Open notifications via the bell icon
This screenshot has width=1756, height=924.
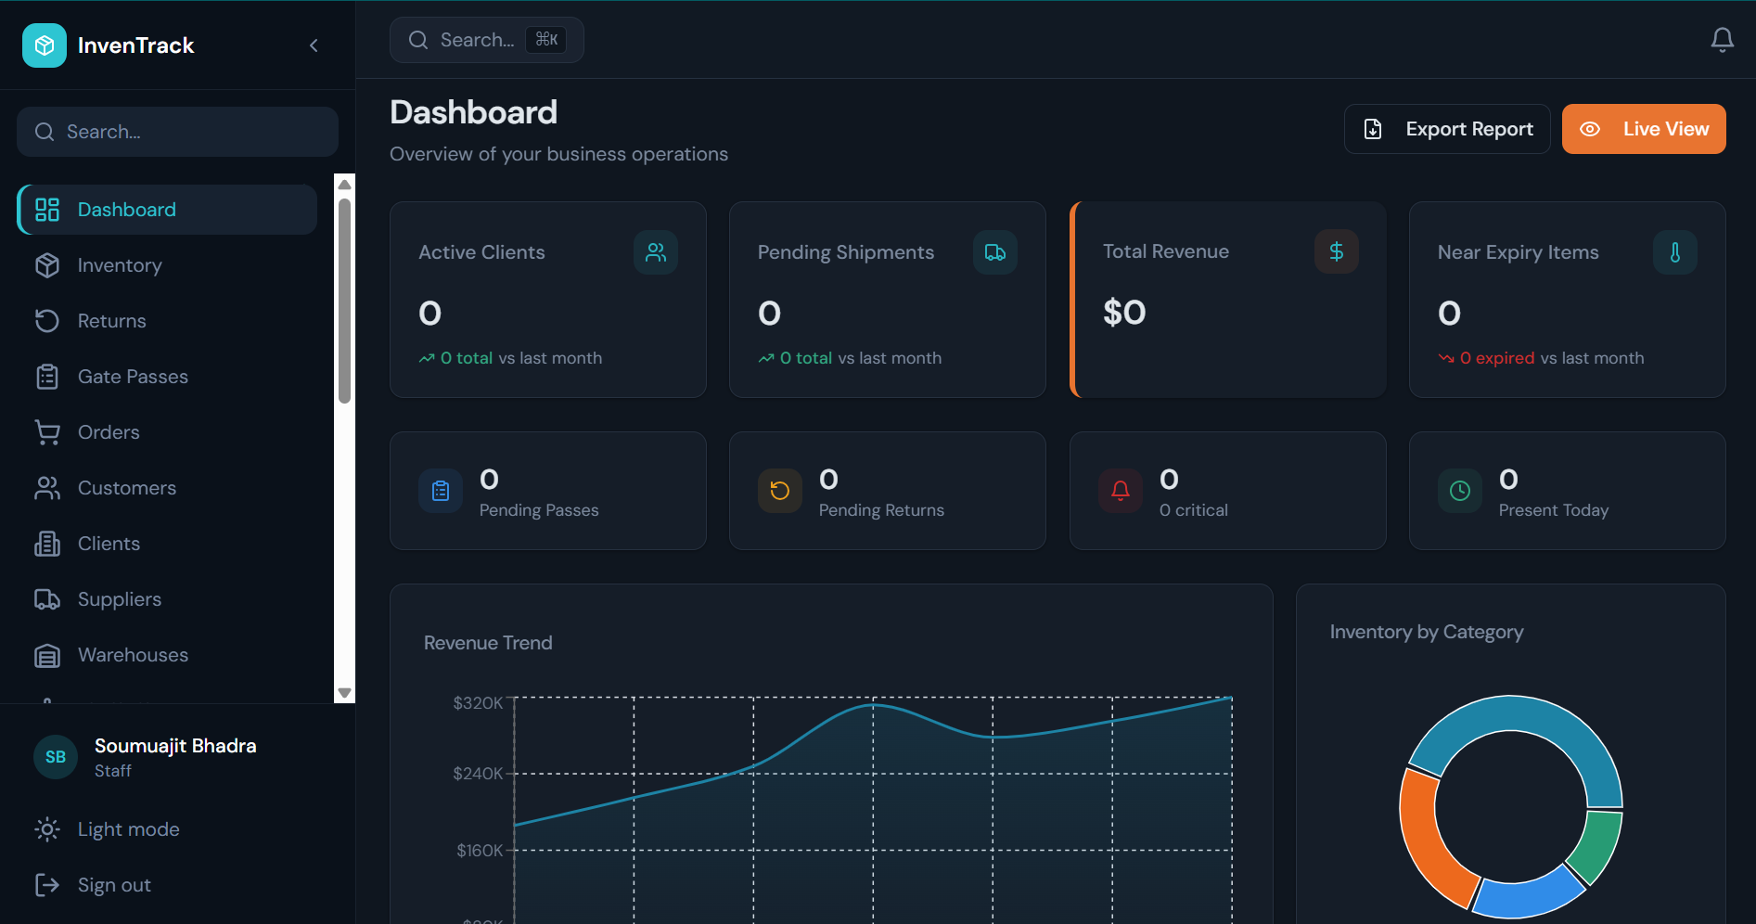pyautogui.click(x=1723, y=40)
